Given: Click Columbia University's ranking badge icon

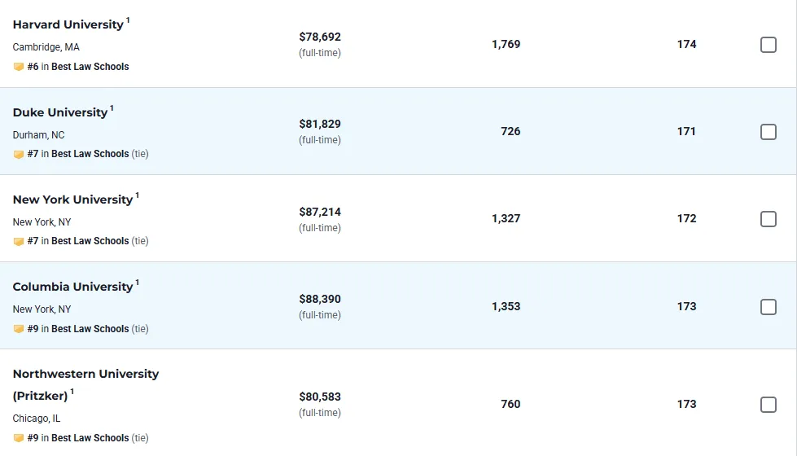Looking at the screenshot, I should pos(19,329).
